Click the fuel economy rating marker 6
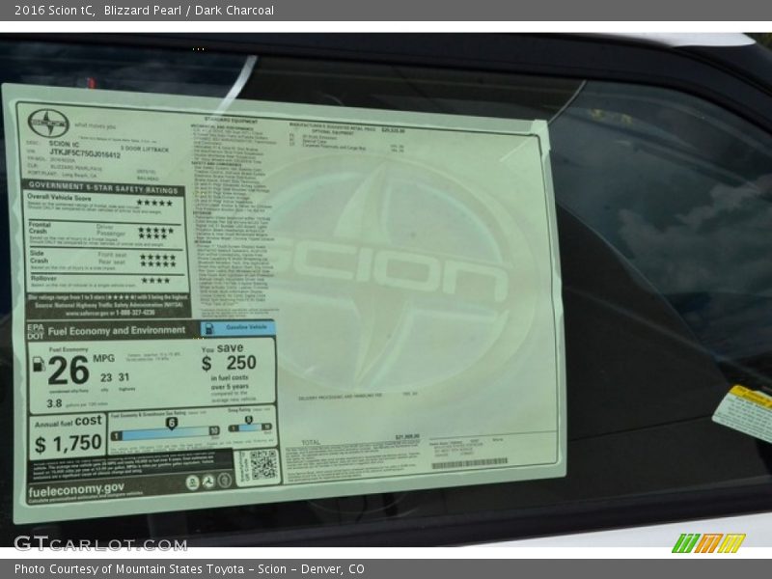Screen dimensions: 772x579 (x=172, y=423)
